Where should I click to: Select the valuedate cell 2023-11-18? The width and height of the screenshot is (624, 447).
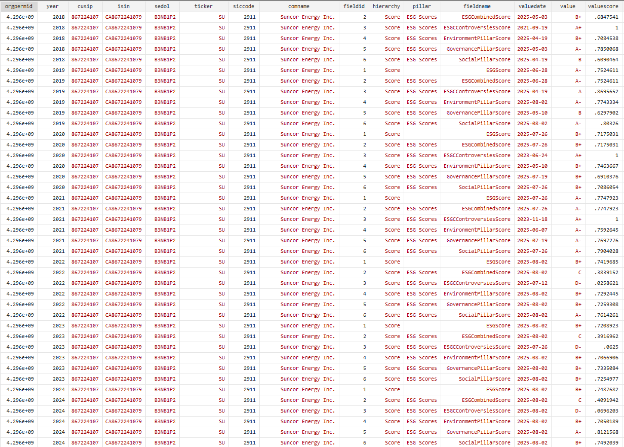coord(532,219)
